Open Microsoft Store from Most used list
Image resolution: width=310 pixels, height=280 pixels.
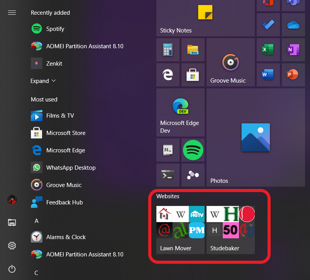tap(58, 133)
